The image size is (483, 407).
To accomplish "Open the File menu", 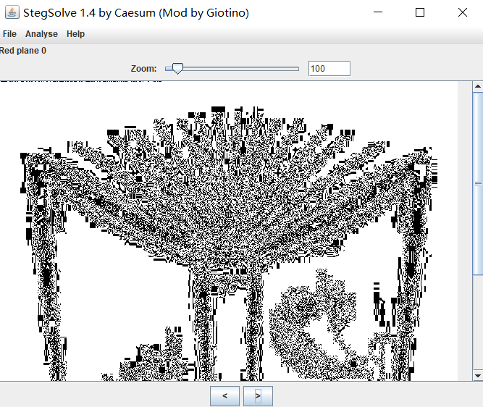I will pyautogui.click(x=9, y=34).
